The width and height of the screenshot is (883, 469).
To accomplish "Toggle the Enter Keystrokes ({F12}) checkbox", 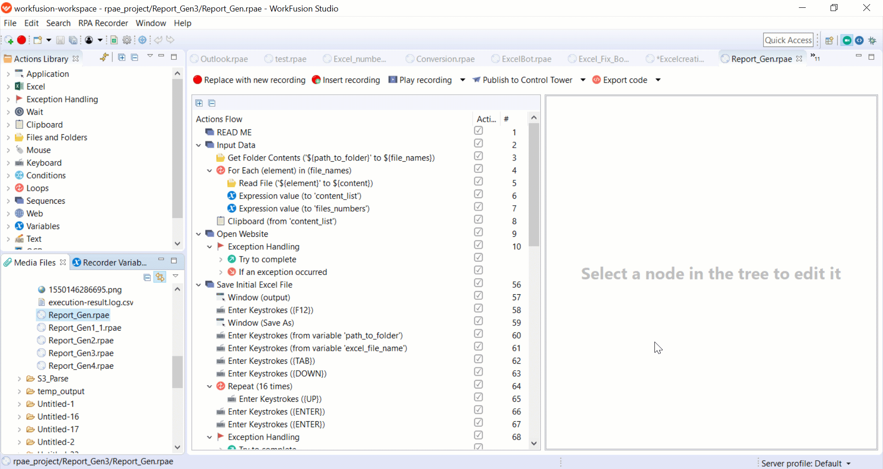I will click(479, 309).
